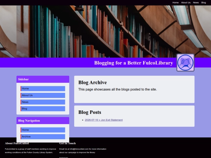Click the Blog Archive heading
This screenshot has height=158, width=211.
tap(93, 82)
